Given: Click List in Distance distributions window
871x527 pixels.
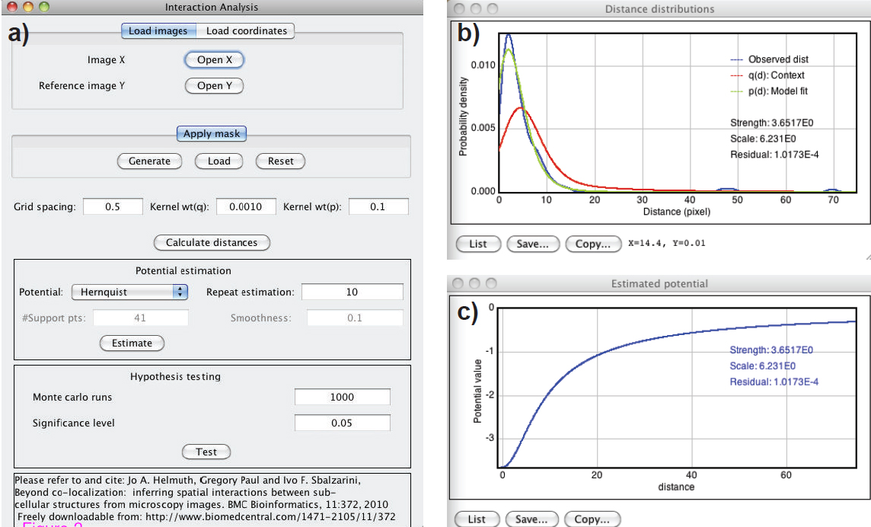Looking at the screenshot, I should (x=477, y=244).
